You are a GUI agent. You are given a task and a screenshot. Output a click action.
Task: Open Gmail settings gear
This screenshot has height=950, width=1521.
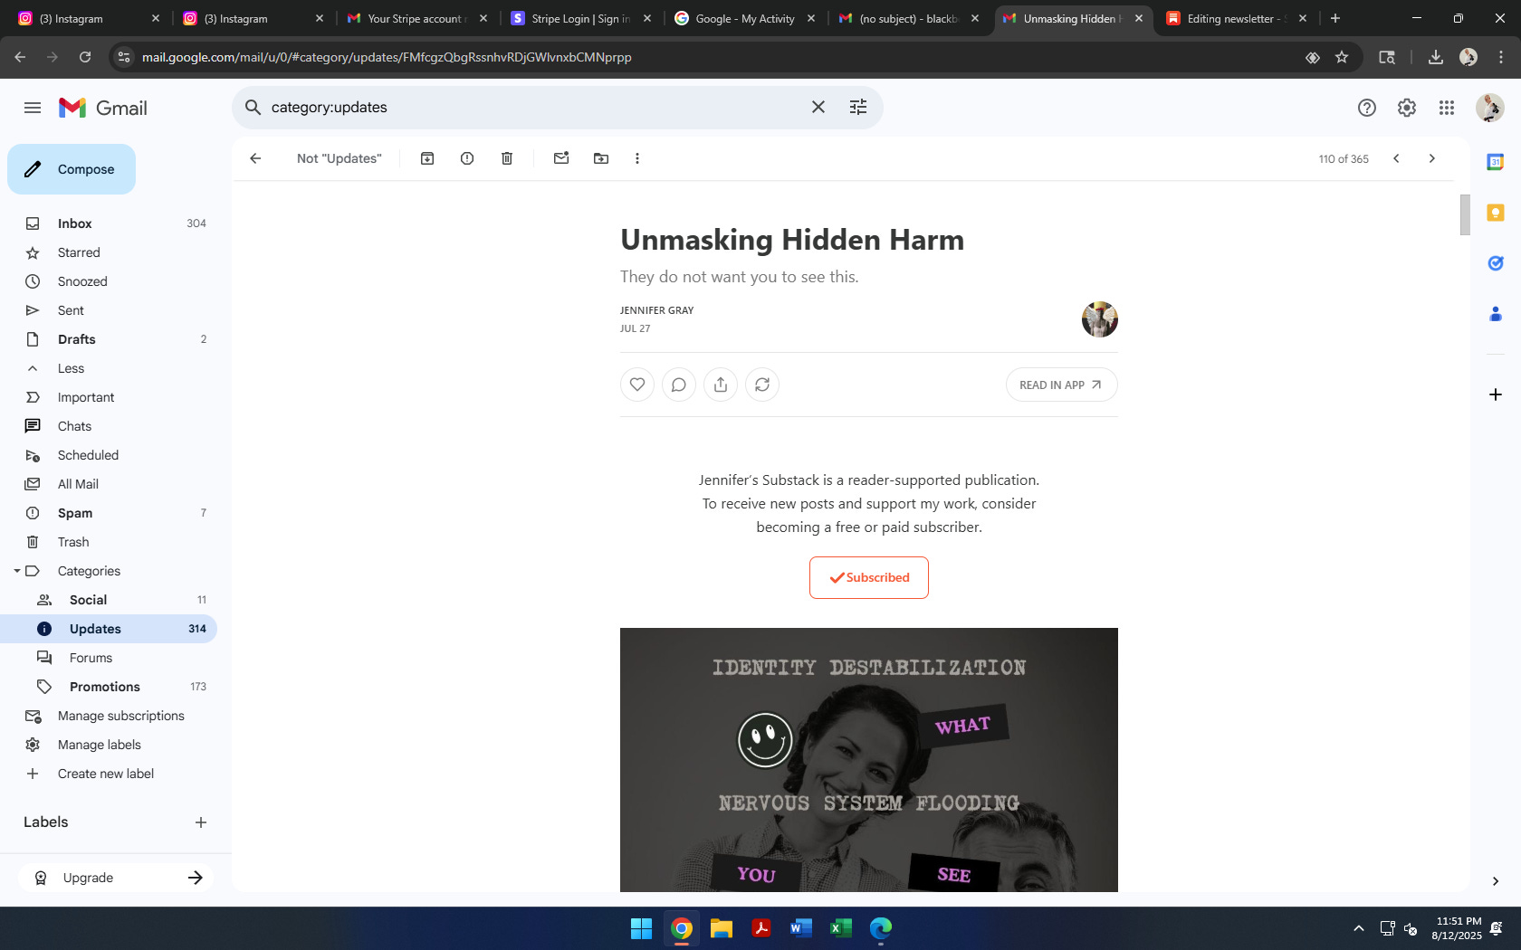[x=1407, y=108]
